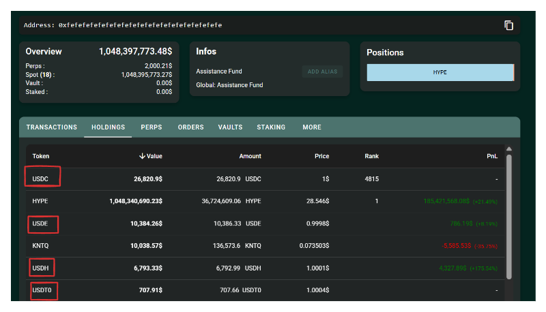
Task: Click the Perps value 2,000.21$
Action: [x=158, y=65]
